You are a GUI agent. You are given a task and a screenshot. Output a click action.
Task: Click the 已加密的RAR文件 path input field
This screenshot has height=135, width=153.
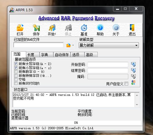coord(38,45)
